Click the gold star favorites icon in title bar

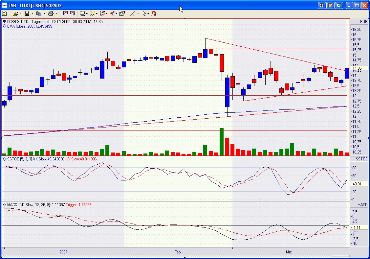click(330, 5)
